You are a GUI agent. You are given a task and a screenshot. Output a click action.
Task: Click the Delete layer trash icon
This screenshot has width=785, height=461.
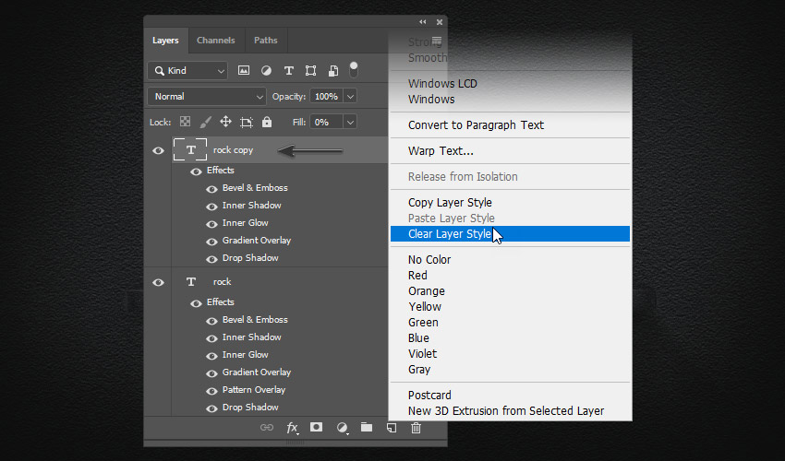(x=417, y=428)
